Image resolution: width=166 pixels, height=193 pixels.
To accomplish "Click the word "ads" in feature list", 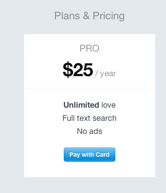I will click(x=96, y=131).
